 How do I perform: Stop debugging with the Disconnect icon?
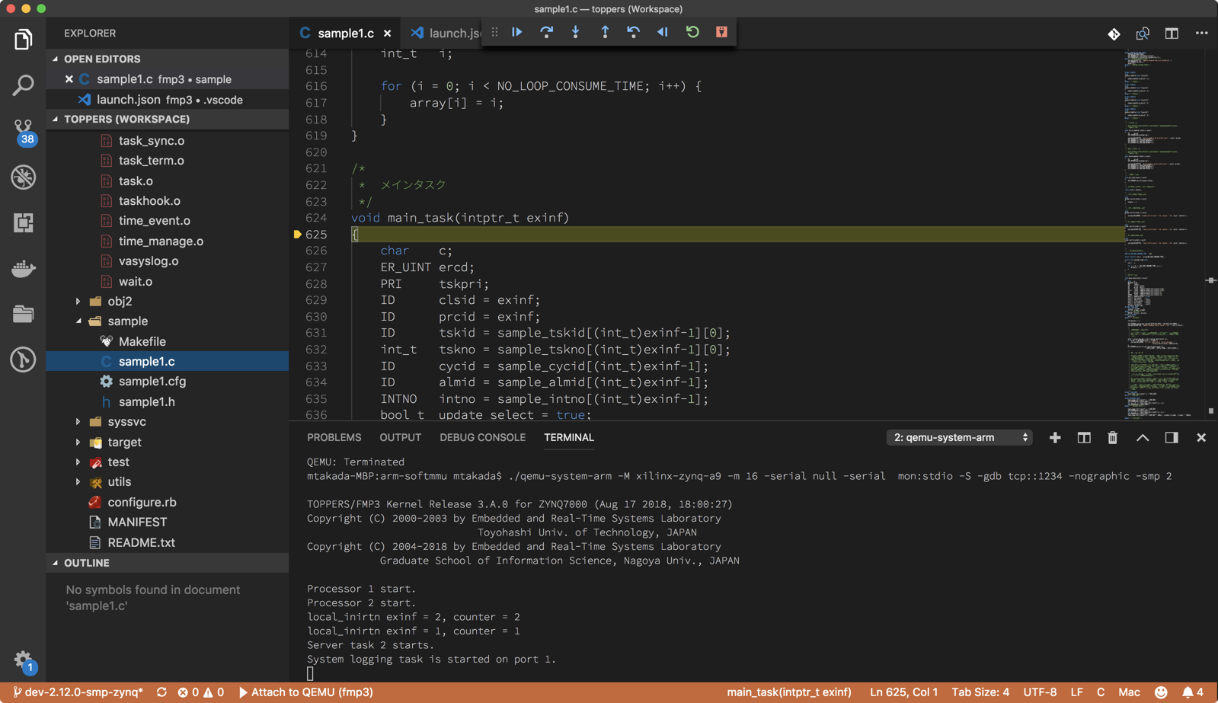click(721, 32)
